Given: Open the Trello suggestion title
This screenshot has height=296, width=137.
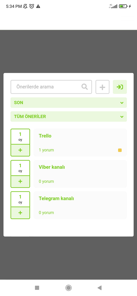Looking at the screenshot, I should pyautogui.click(x=45, y=136).
